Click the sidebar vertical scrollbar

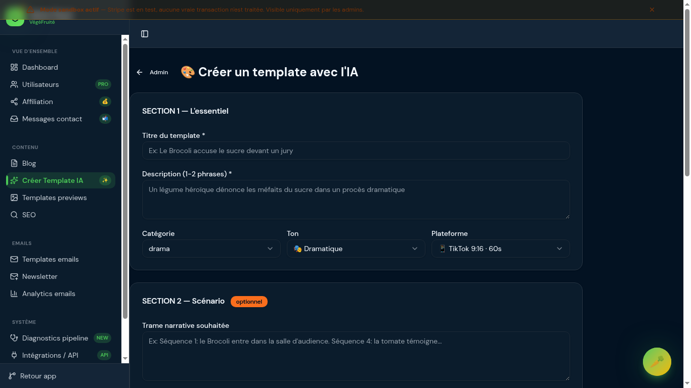125,182
